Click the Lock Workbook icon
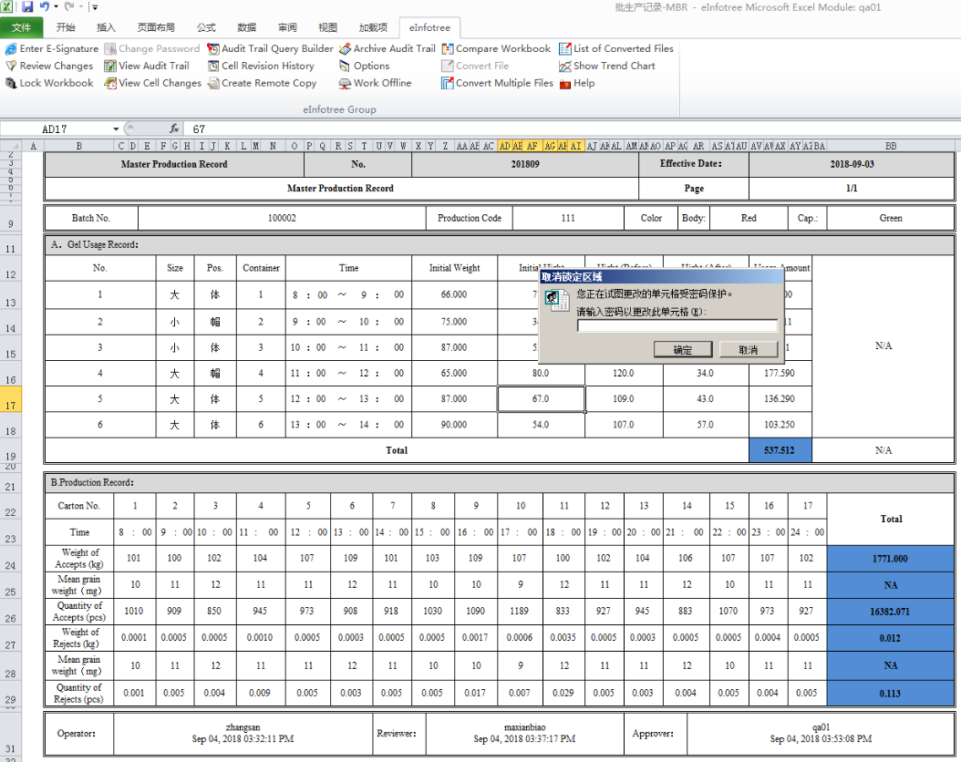The height and width of the screenshot is (762, 961). click(11, 83)
